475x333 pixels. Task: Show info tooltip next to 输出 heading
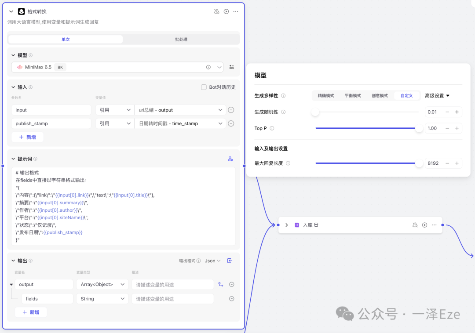tap(31, 261)
